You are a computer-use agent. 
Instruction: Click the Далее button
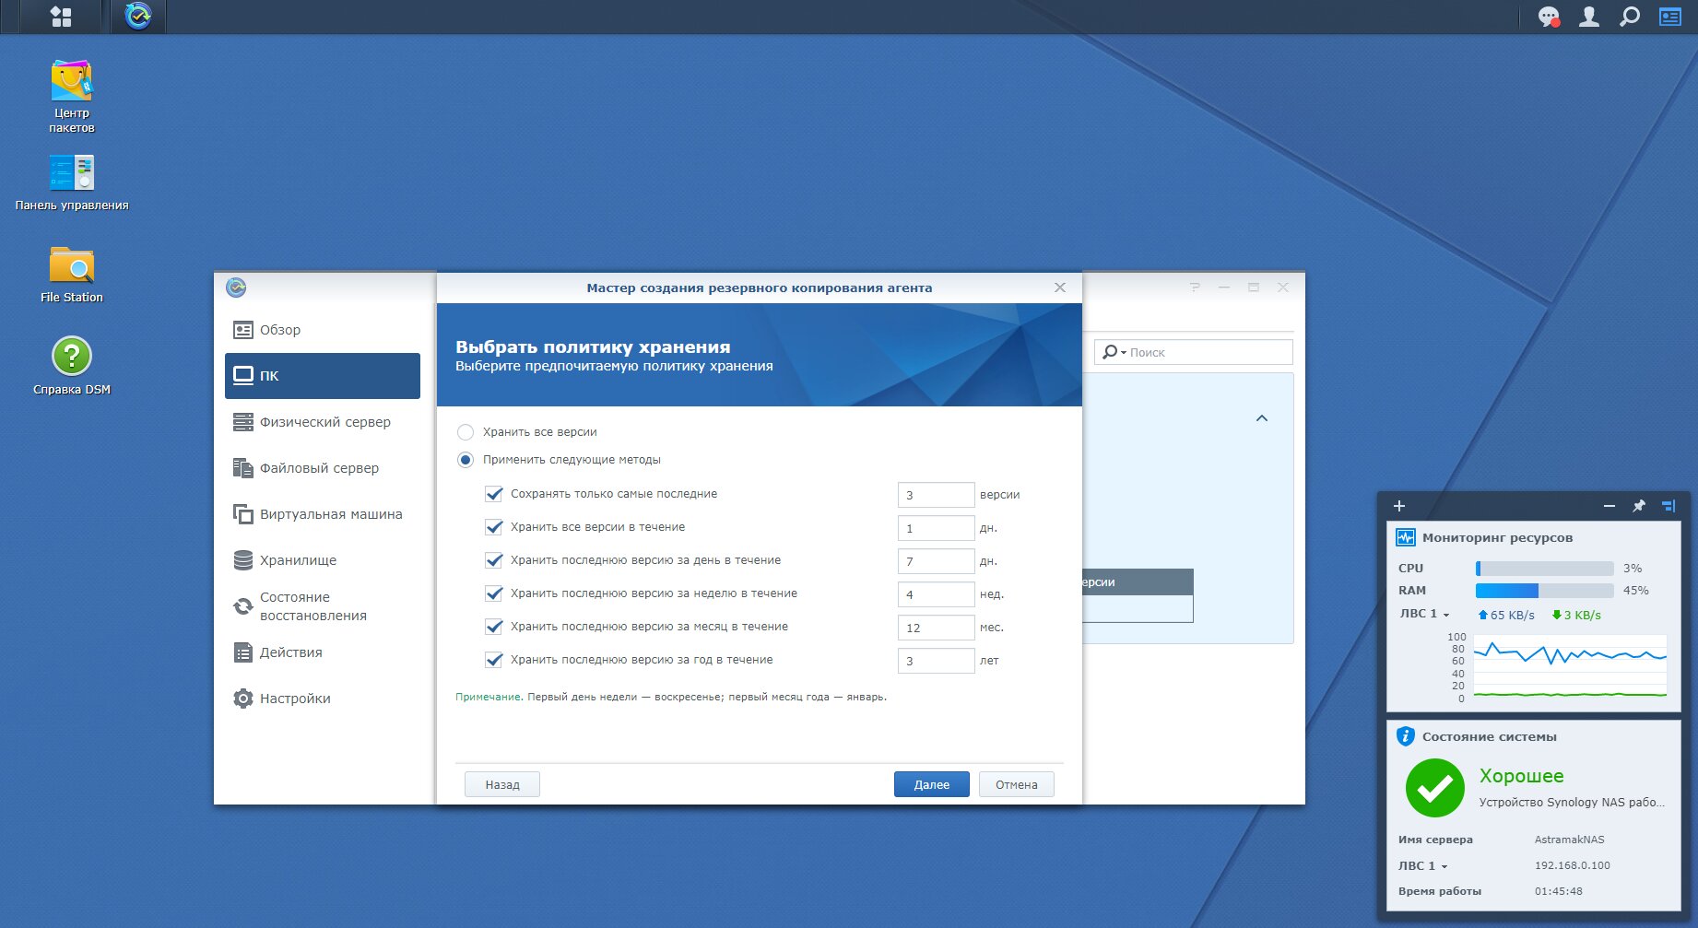[931, 784]
